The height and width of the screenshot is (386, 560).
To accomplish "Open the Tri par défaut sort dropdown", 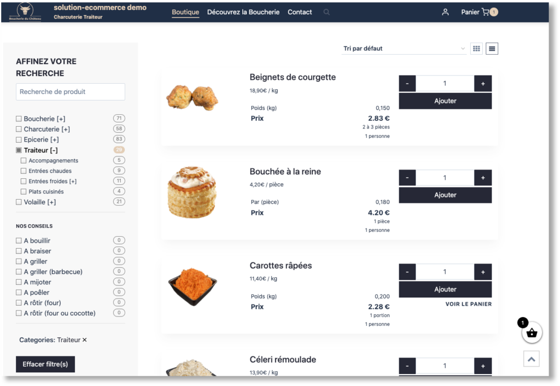I will pyautogui.click(x=404, y=49).
